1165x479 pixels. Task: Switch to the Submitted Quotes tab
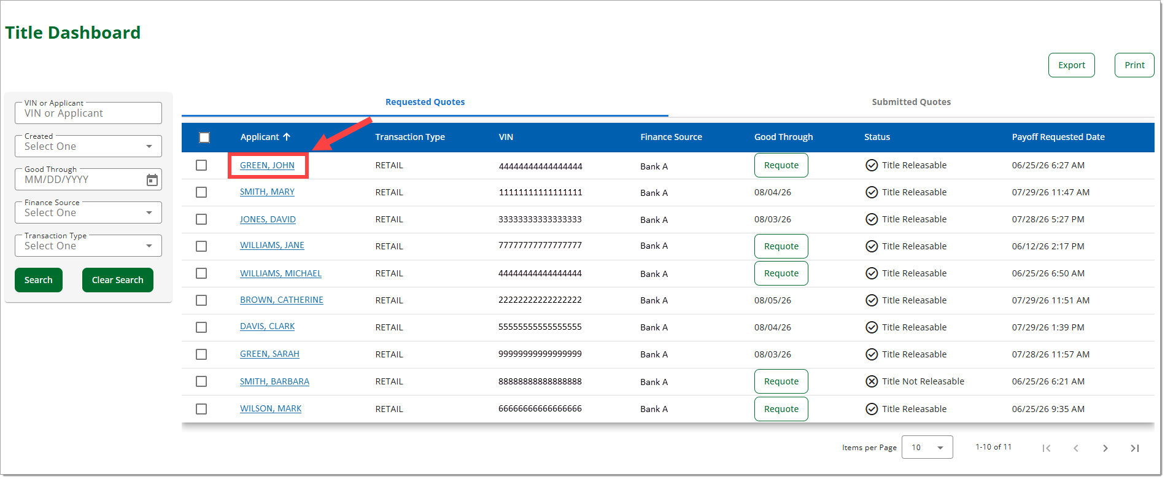click(x=911, y=102)
